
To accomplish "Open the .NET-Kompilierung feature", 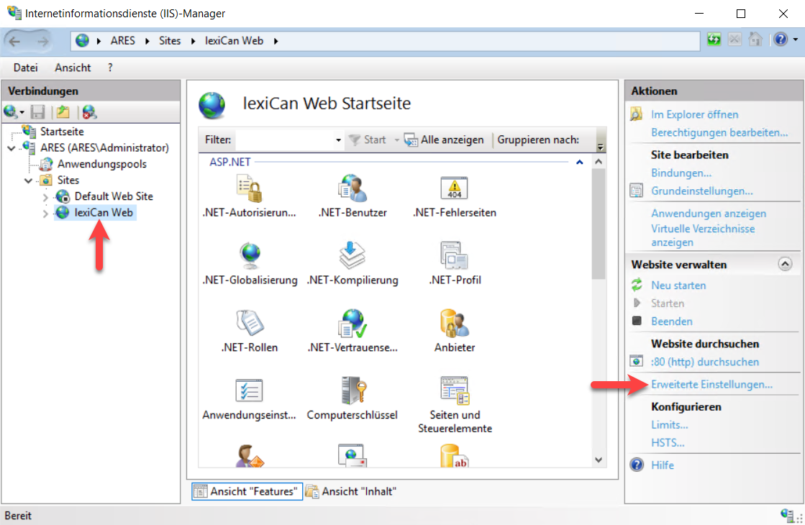I will (352, 257).
